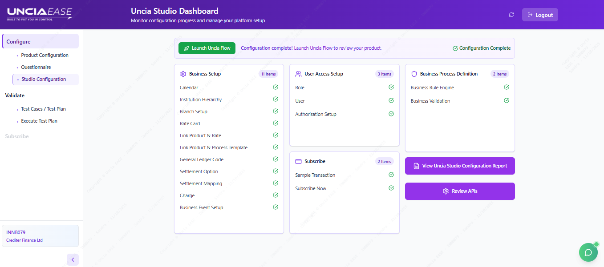Image resolution: width=604 pixels, height=267 pixels.
Task: Click the Configuration Complete status checkmark
Action: (x=455, y=48)
